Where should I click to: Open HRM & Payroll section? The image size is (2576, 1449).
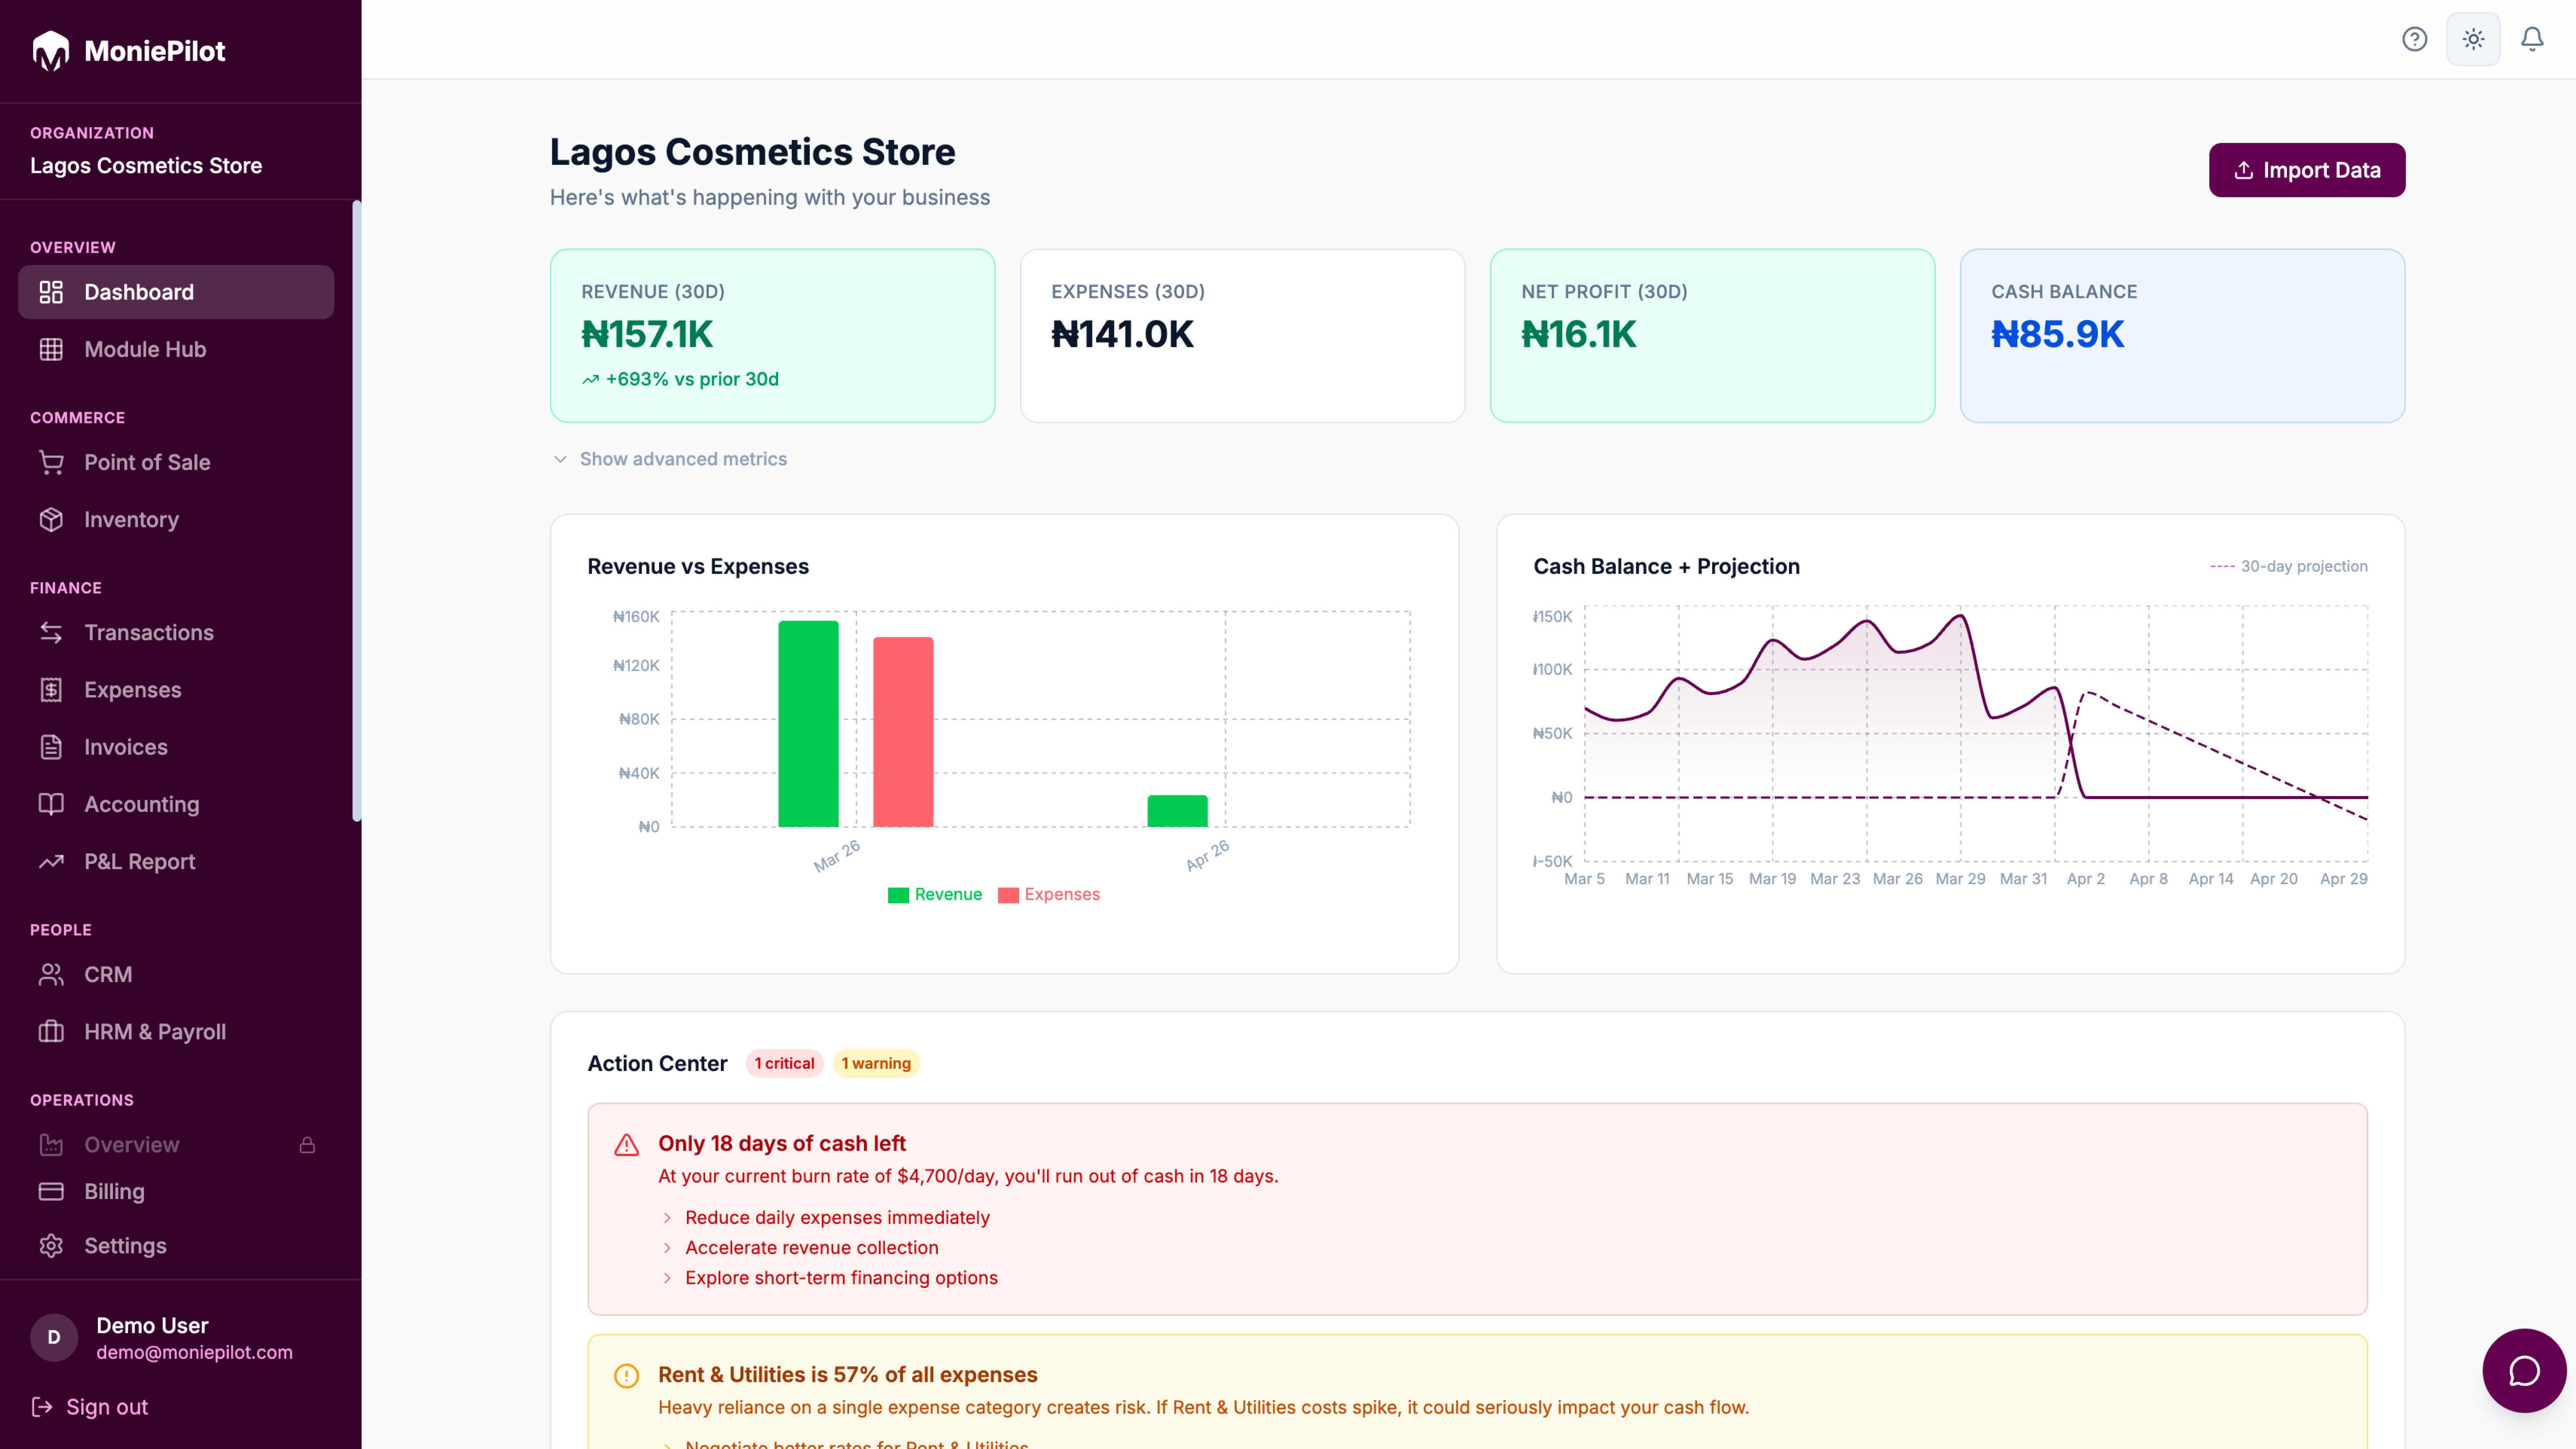coord(154,1031)
